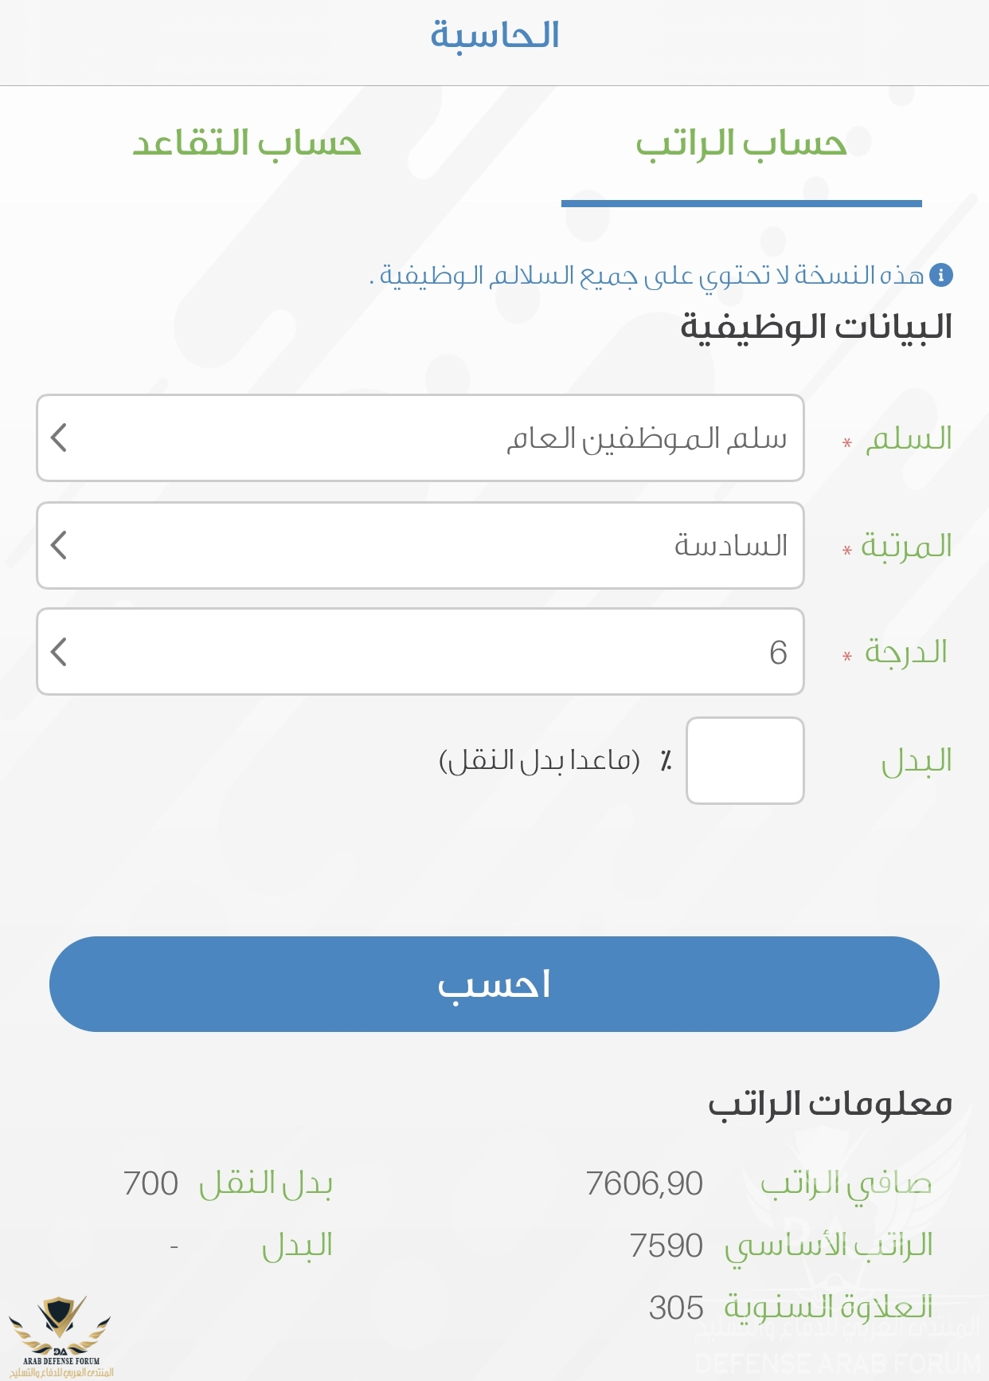989x1381 pixels.
Task: Focus the البدل percentage input box
Action: [745, 760]
